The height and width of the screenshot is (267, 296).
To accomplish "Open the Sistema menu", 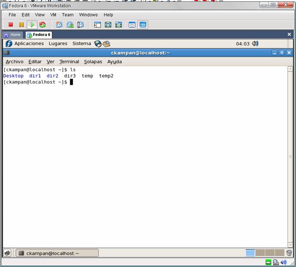I will tap(81, 44).
